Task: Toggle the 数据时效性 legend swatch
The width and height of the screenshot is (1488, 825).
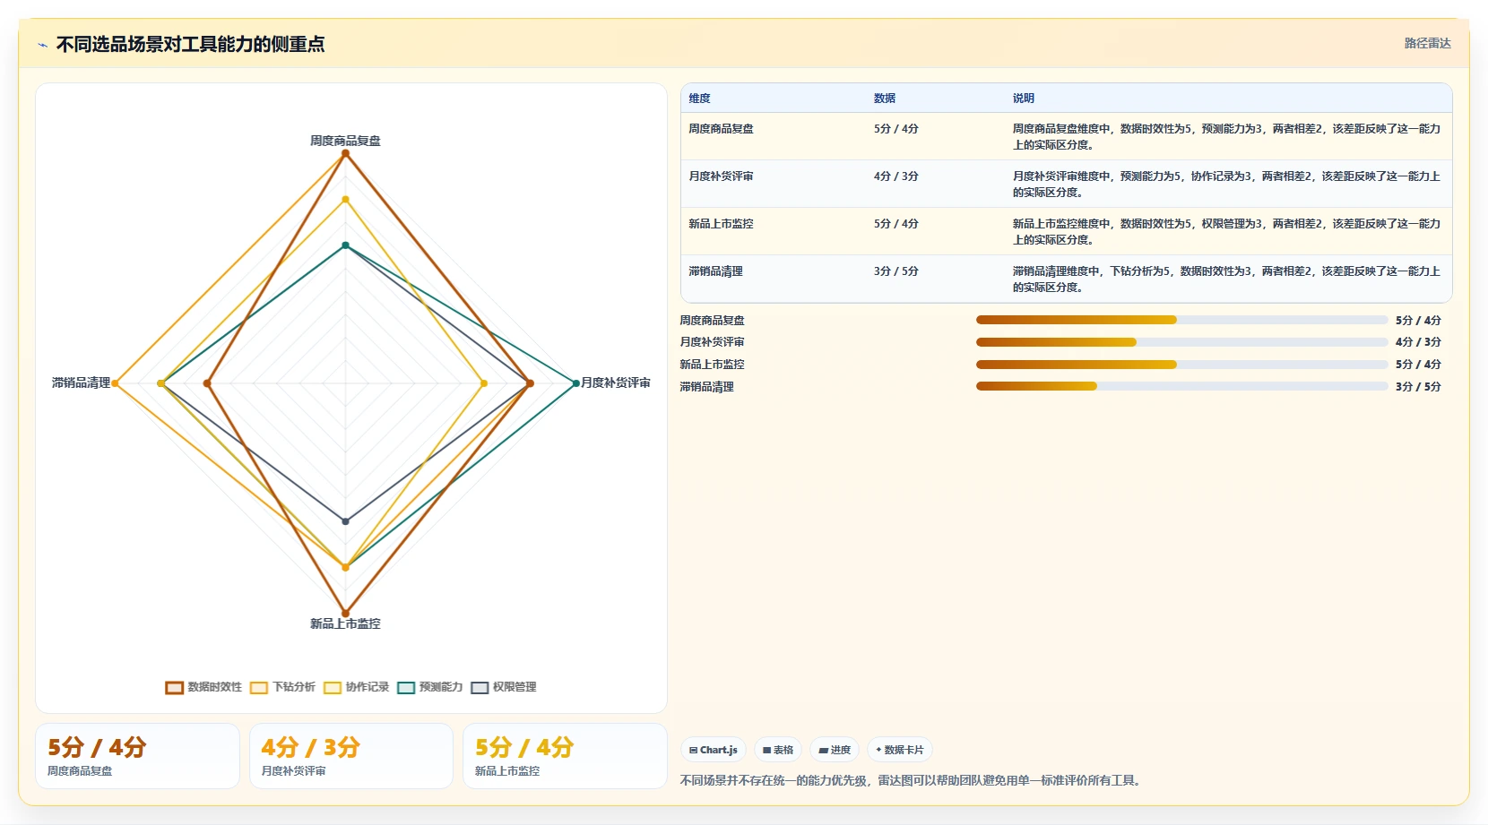Action: [x=174, y=688]
